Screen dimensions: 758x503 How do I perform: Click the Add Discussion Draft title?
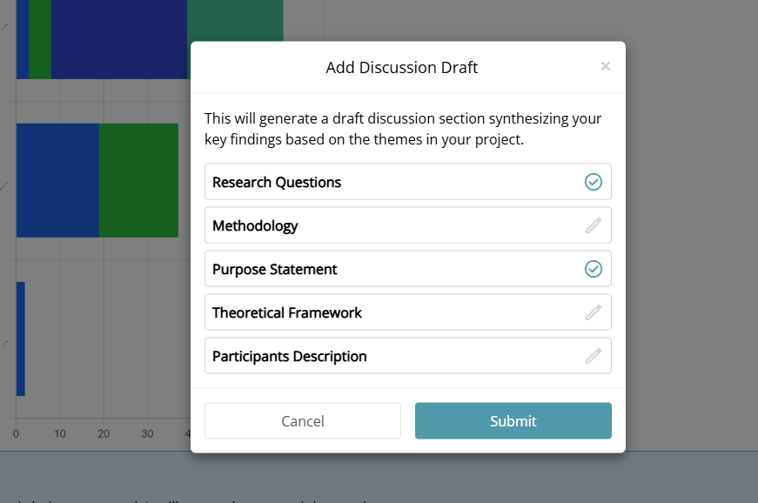tap(401, 67)
